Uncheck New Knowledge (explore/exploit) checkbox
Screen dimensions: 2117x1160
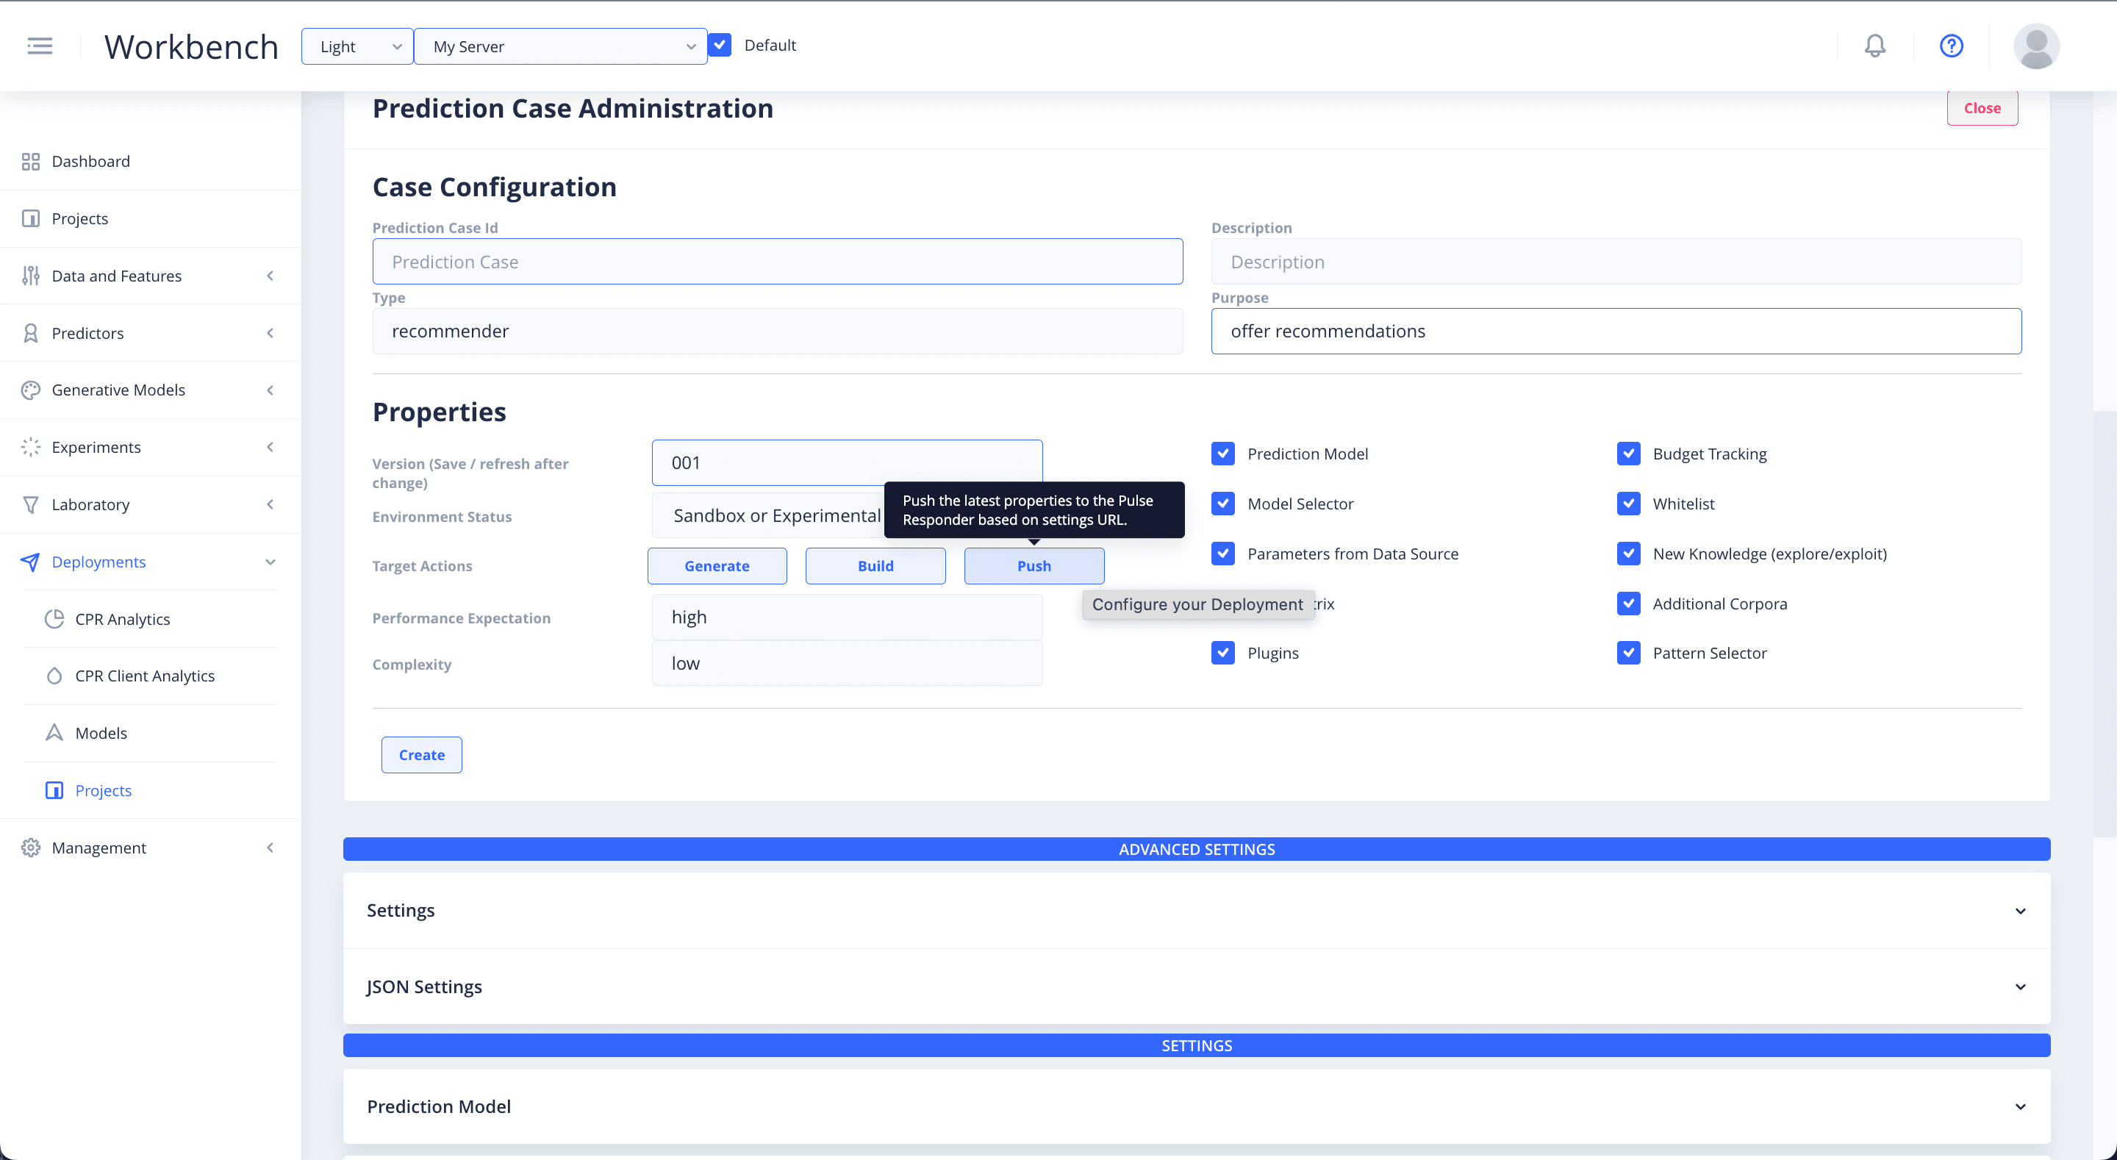(1628, 554)
